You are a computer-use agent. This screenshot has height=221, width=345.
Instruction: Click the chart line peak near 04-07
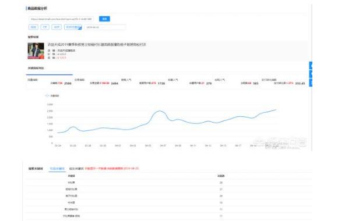tap(160, 110)
